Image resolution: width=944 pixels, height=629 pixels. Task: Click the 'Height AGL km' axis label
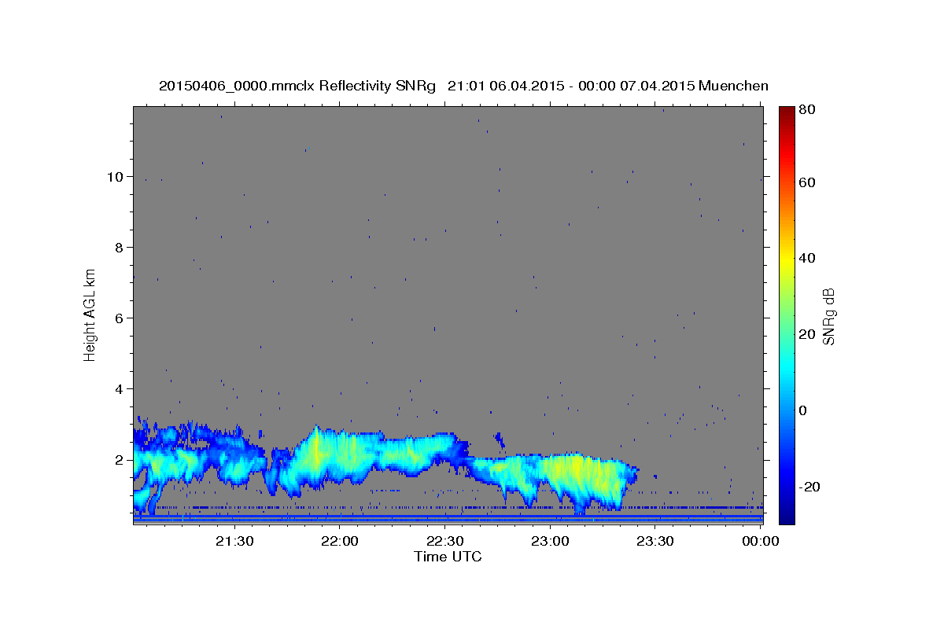[x=90, y=315]
